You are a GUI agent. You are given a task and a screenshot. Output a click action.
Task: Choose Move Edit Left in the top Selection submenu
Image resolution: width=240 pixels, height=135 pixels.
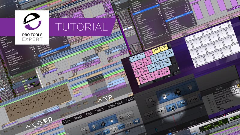tap(169, 12)
